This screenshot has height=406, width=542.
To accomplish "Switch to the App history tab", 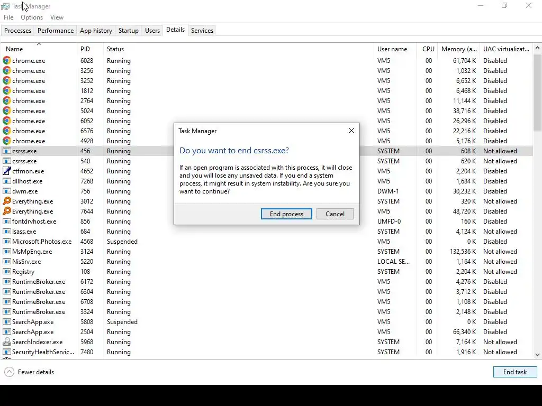I will click(96, 30).
